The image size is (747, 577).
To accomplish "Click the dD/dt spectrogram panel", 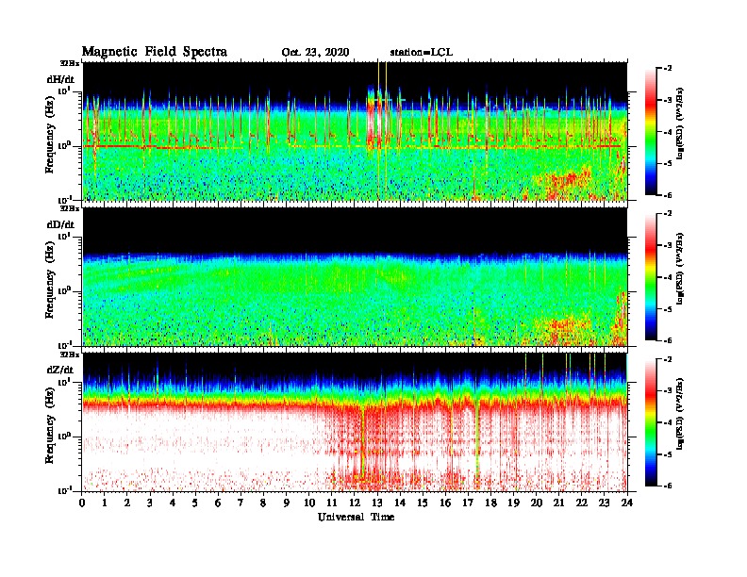I will point(355,276).
